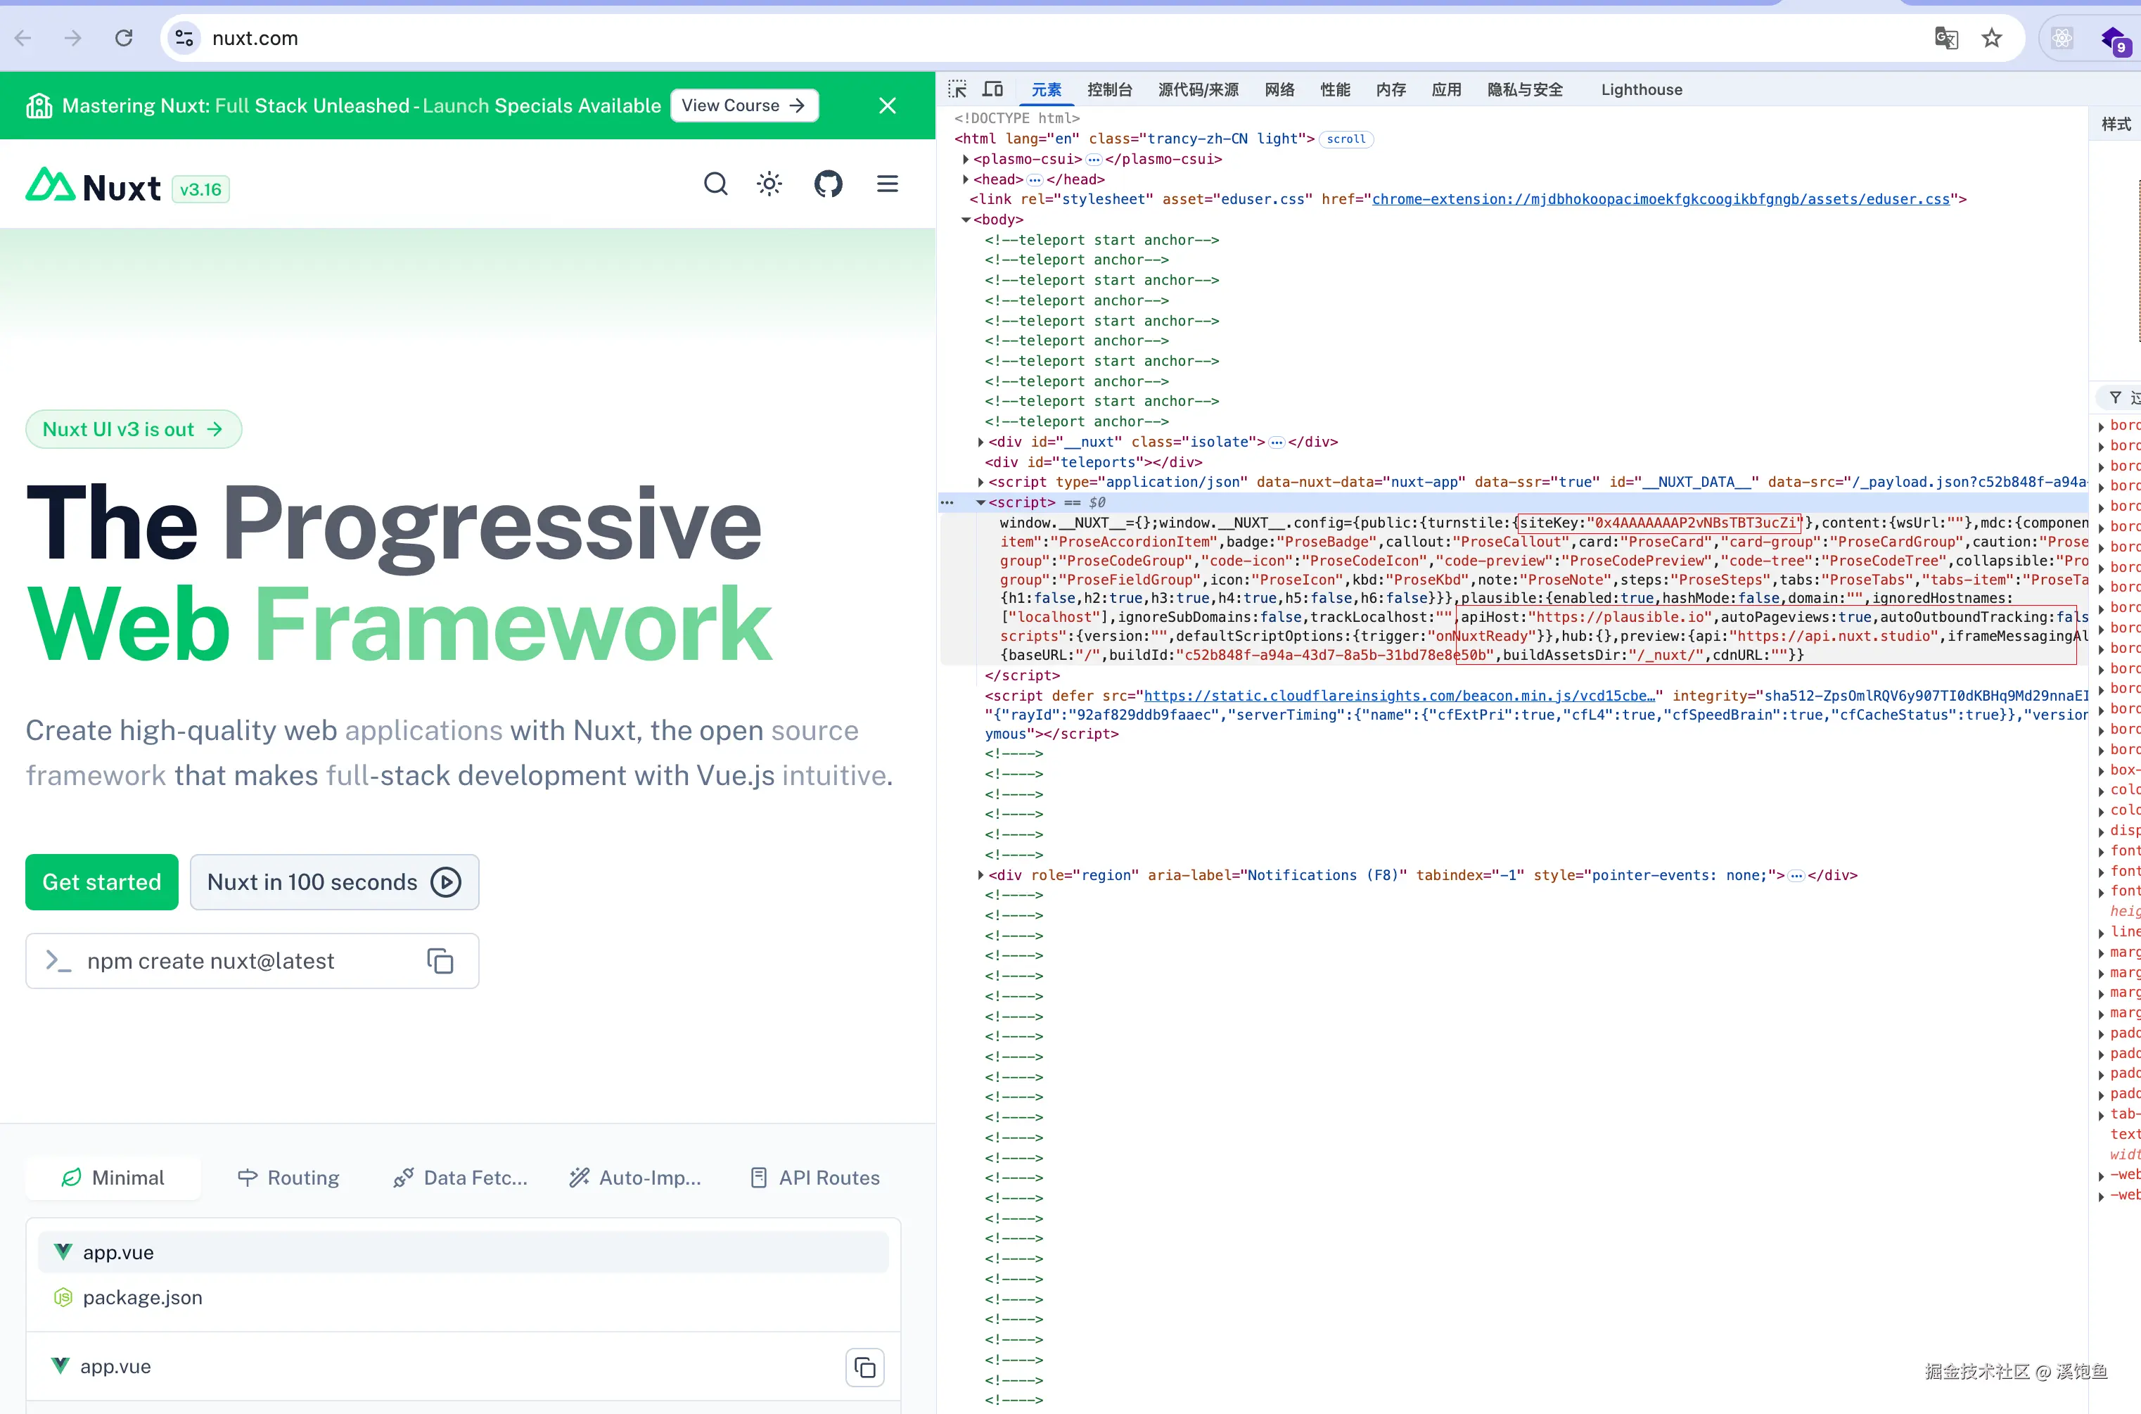This screenshot has width=2141, height=1414.
Task: Select the Routing example tab
Action: pyautogui.click(x=288, y=1178)
